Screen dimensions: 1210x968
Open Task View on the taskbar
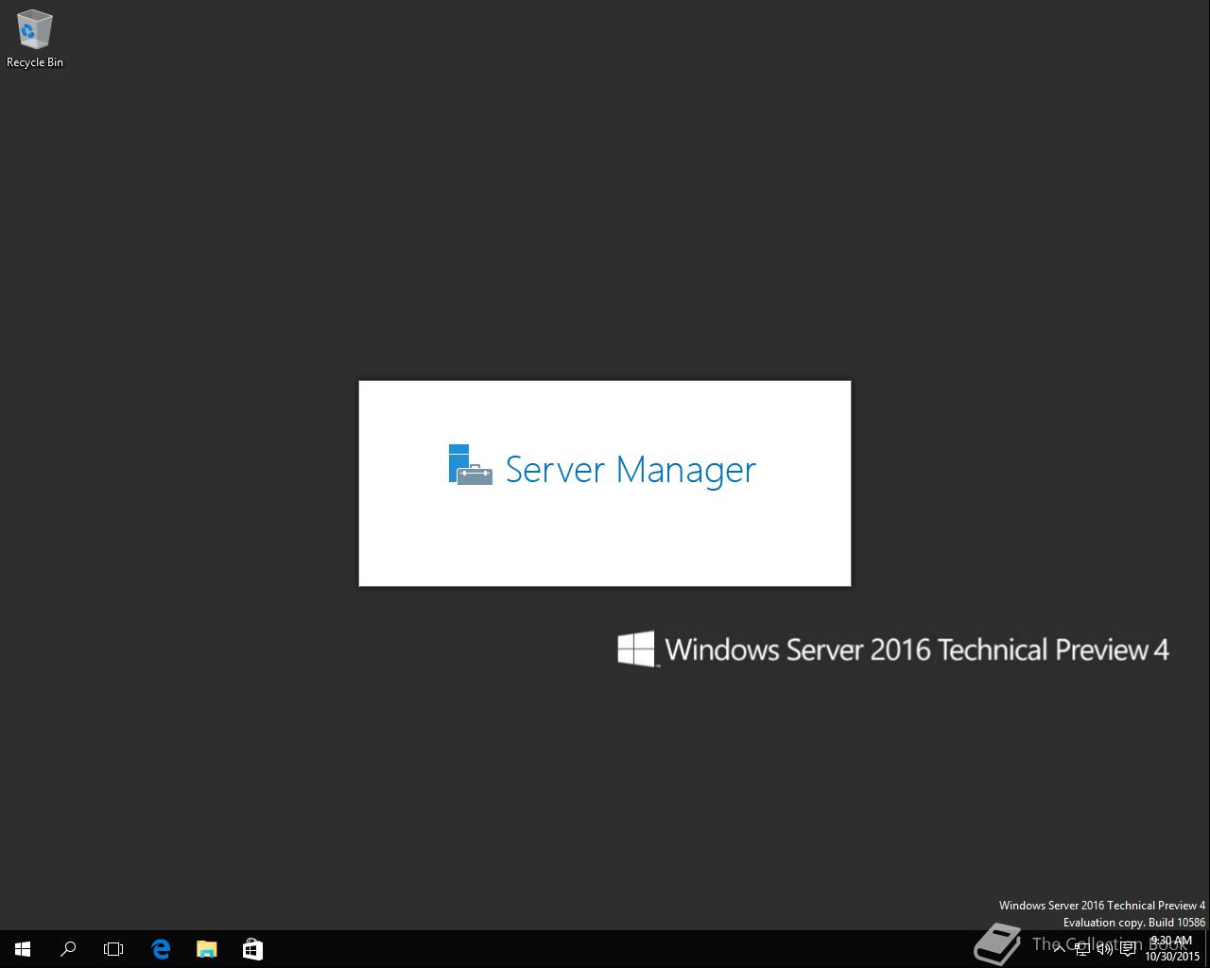[113, 949]
